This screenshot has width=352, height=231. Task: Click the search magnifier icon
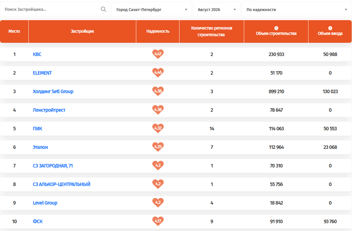click(x=103, y=9)
